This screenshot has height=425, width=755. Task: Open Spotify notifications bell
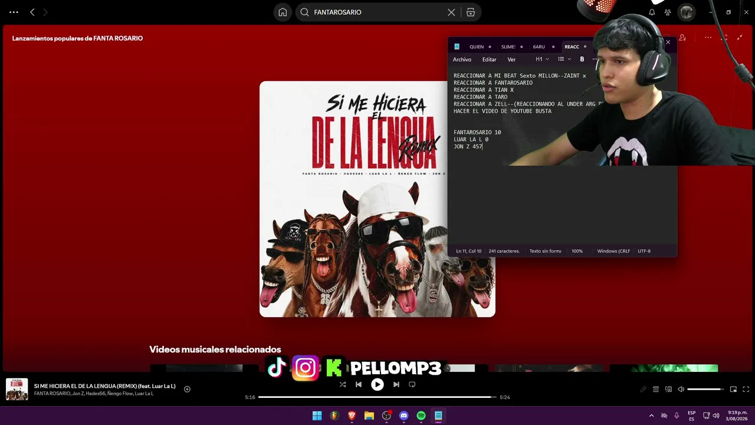[x=652, y=12]
